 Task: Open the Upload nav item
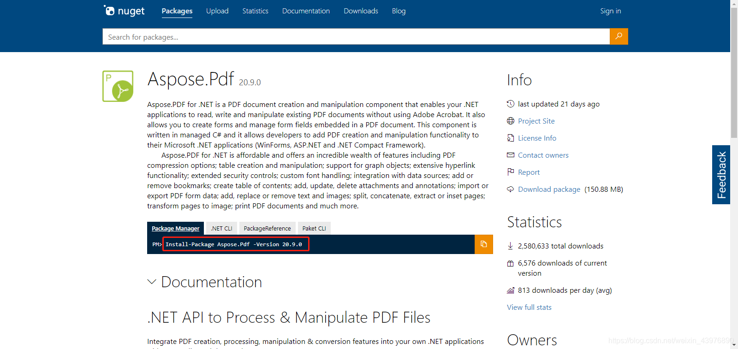click(217, 11)
